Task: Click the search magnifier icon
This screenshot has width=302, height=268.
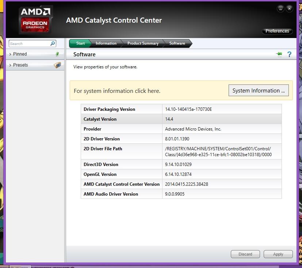Action: click(53, 44)
